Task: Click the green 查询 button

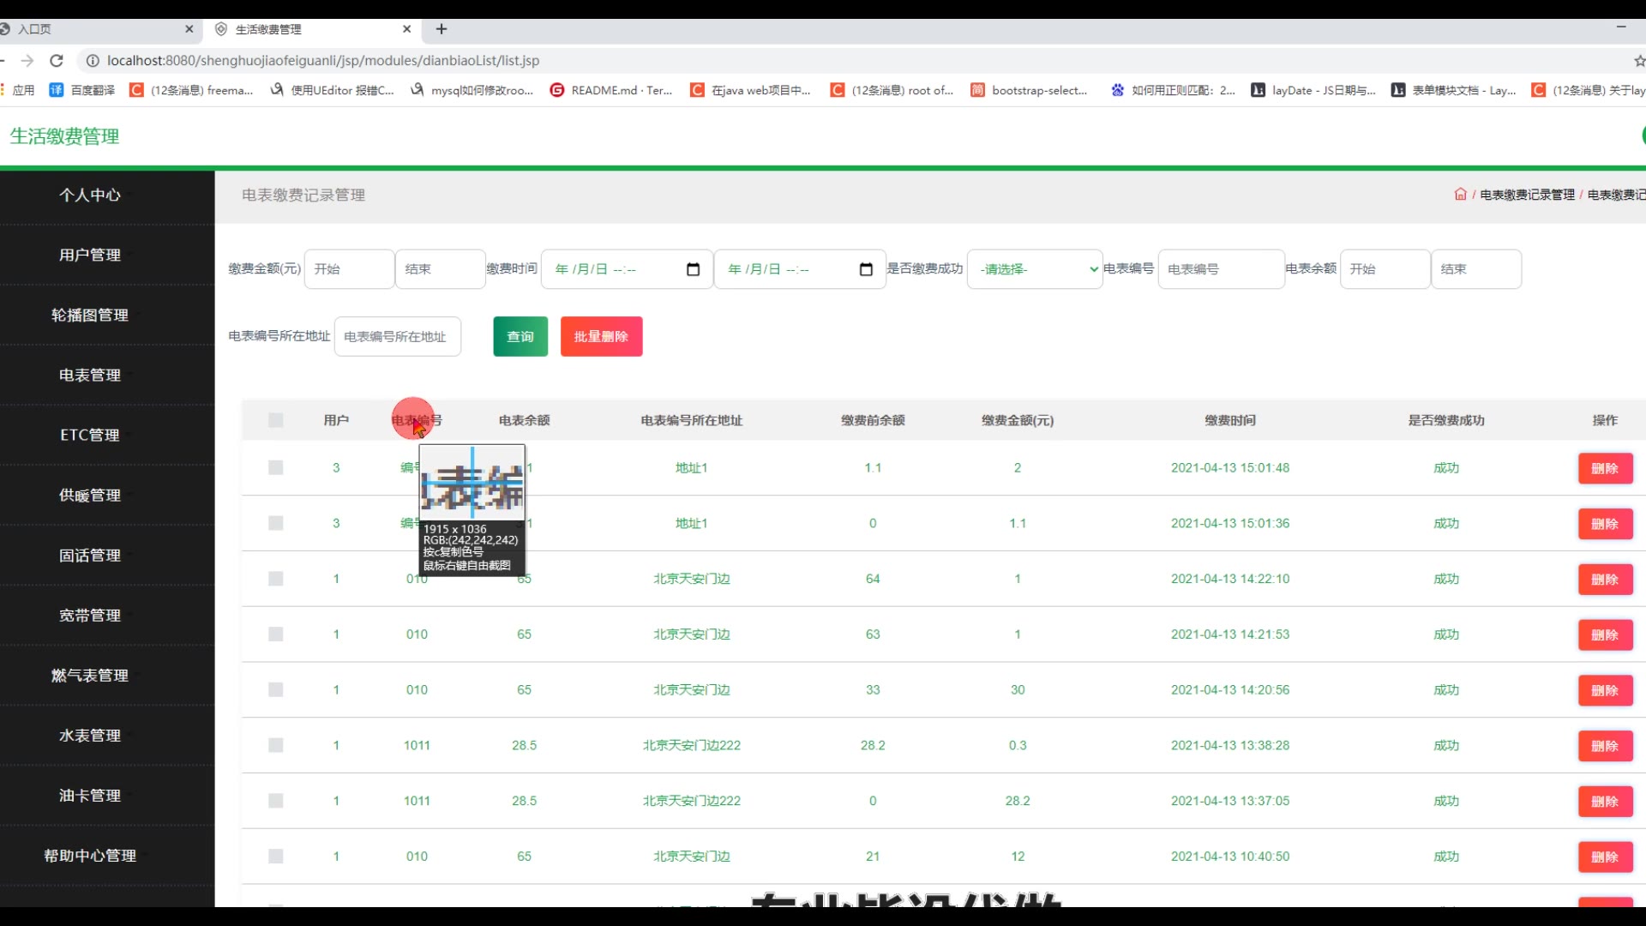Action: 520,337
